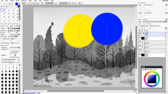Adjust the layer Opacity slider
The image size is (168, 94).
[155, 22]
